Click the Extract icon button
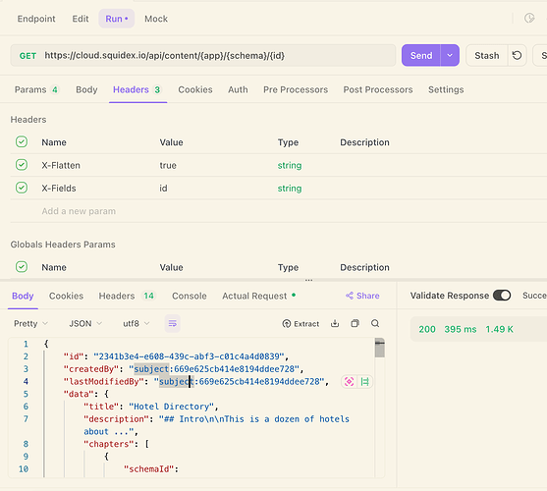547x491 pixels. coord(301,324)
